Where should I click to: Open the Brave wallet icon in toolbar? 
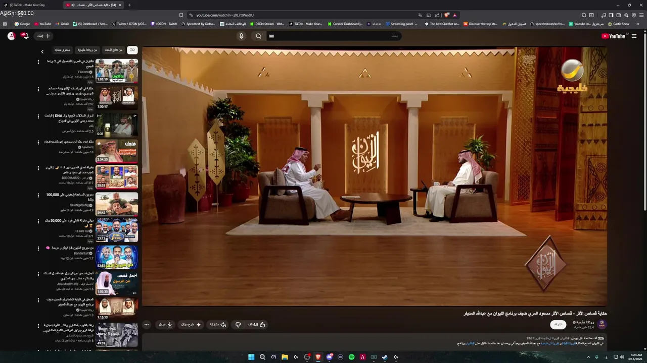[618, 15]
